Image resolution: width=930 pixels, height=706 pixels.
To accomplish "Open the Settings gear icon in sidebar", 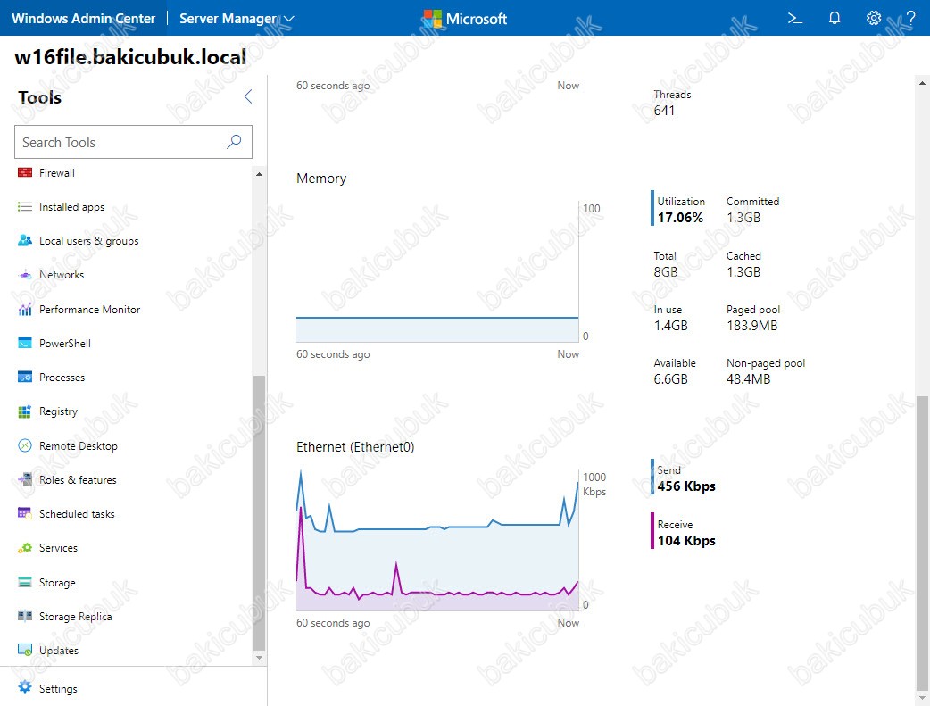I will 25,687.
